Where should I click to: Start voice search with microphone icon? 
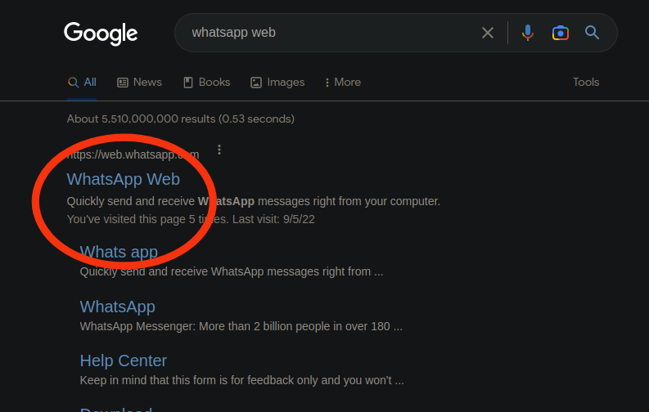[527, 33]
